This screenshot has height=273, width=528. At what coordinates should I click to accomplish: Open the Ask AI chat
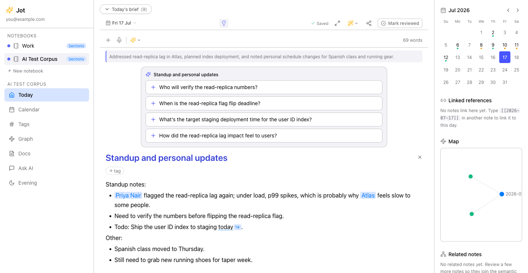click(47, 168)
